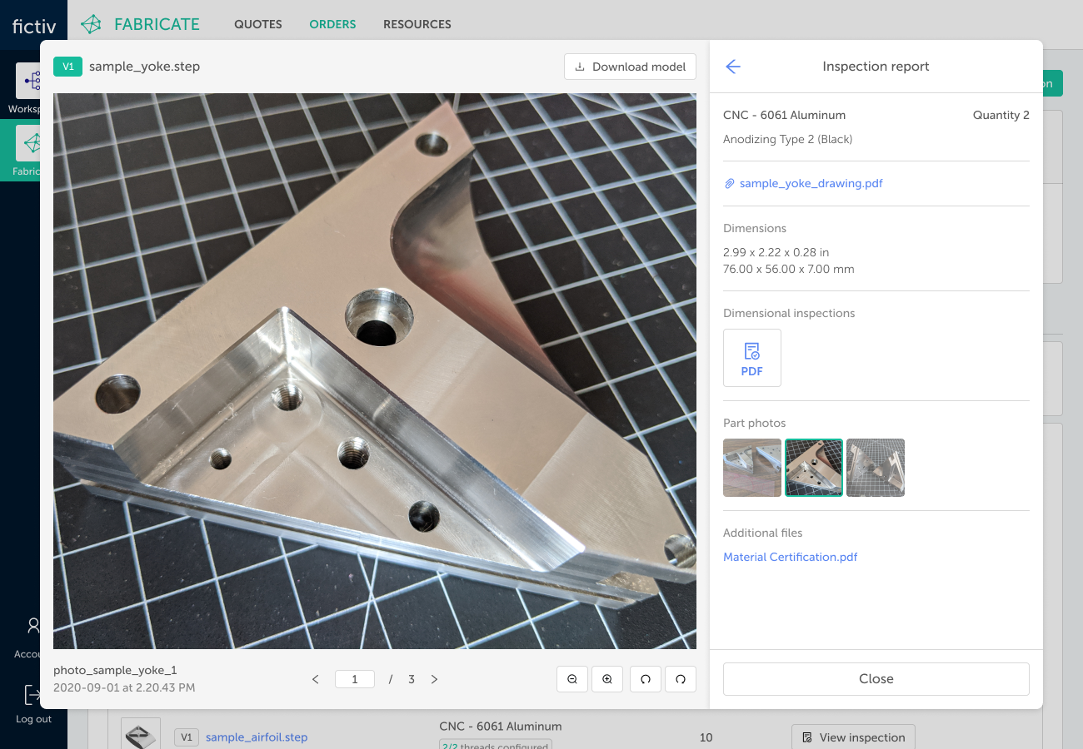Go to the previous photo with the left chevron
This screenshot has height=749, width=1083.
pyautogui.click(x=316, y=679)
